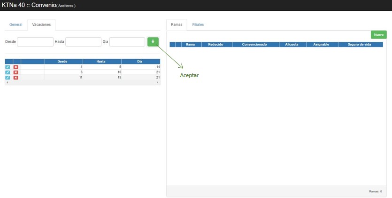Click the green Aceptar down-arrow button

[x=153, y=42]
